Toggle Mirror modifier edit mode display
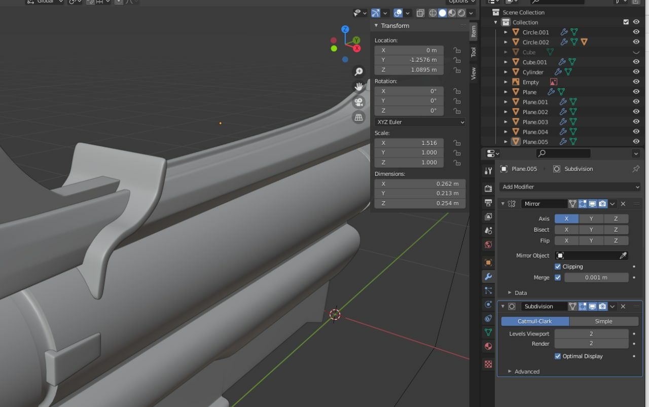Image resolution: width=649 pixels, height=407 pixels. tap(583, 204)
